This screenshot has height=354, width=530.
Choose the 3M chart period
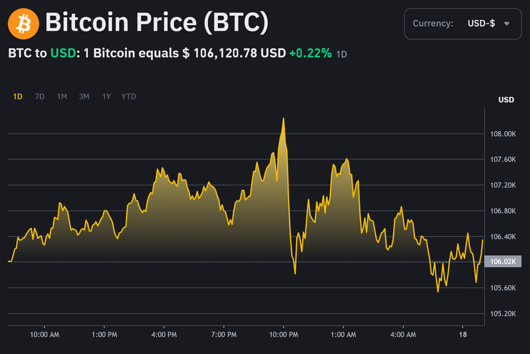coord(84,97)
